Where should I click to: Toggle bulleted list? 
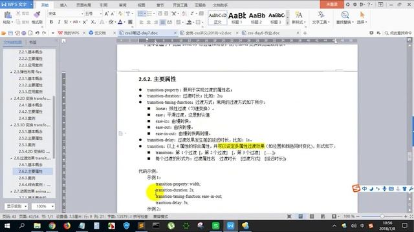141,14
